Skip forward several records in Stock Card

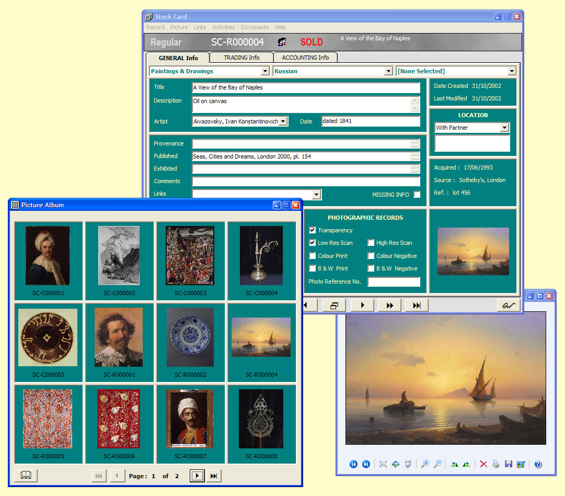coord(390,306)
